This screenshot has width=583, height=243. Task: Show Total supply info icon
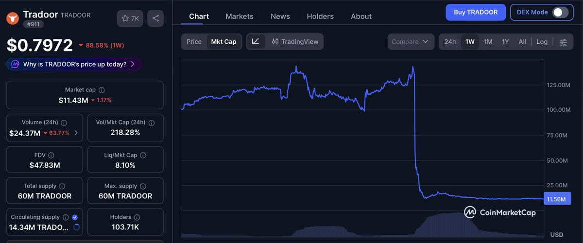pos(62,186)
